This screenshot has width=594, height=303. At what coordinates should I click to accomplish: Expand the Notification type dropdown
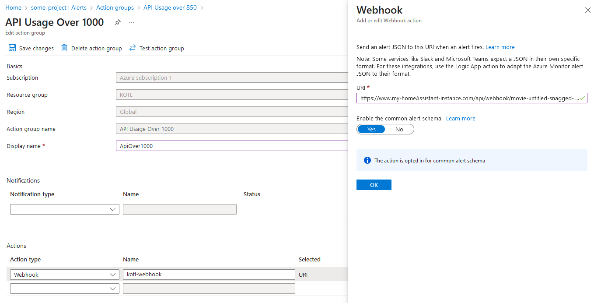pyautogui.click(x=65, y=209)
